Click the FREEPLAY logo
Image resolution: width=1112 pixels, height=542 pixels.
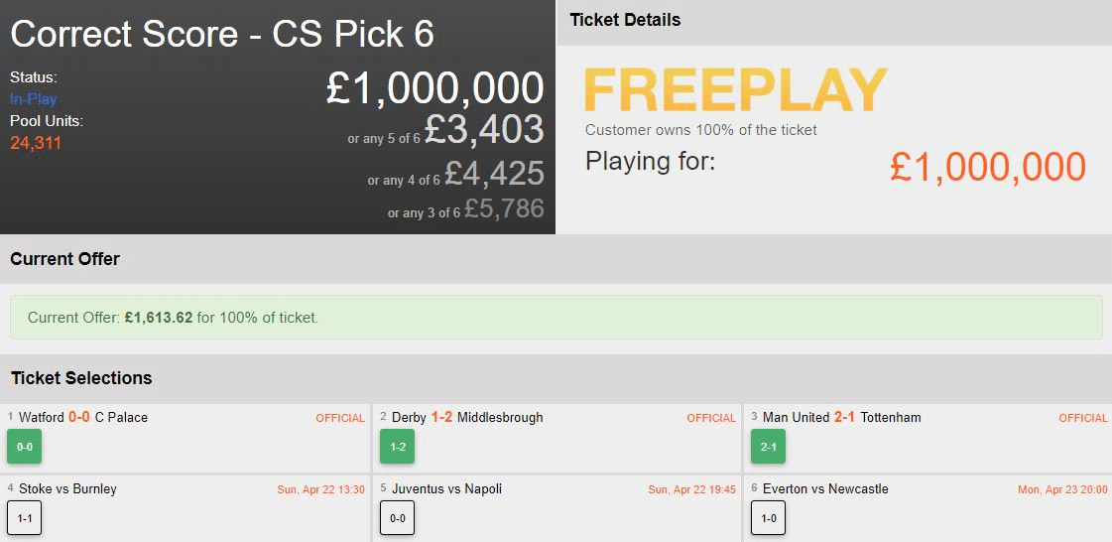click(735, 91)
